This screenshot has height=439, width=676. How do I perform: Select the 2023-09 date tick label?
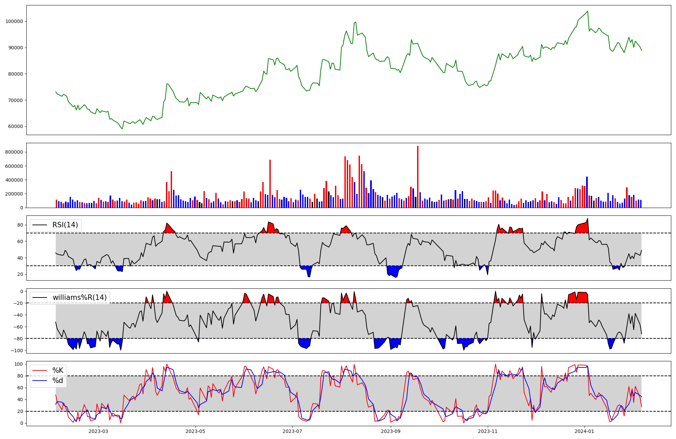pos(391,431)
